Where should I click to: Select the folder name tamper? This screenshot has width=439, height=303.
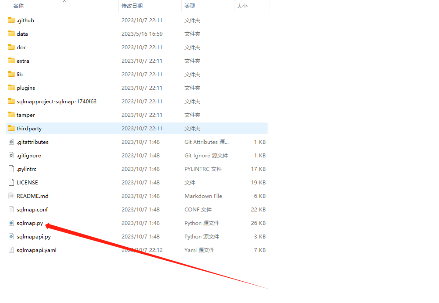tap(26, 115)
